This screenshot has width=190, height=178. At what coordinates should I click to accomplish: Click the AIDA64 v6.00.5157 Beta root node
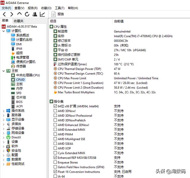coord(22,26)
